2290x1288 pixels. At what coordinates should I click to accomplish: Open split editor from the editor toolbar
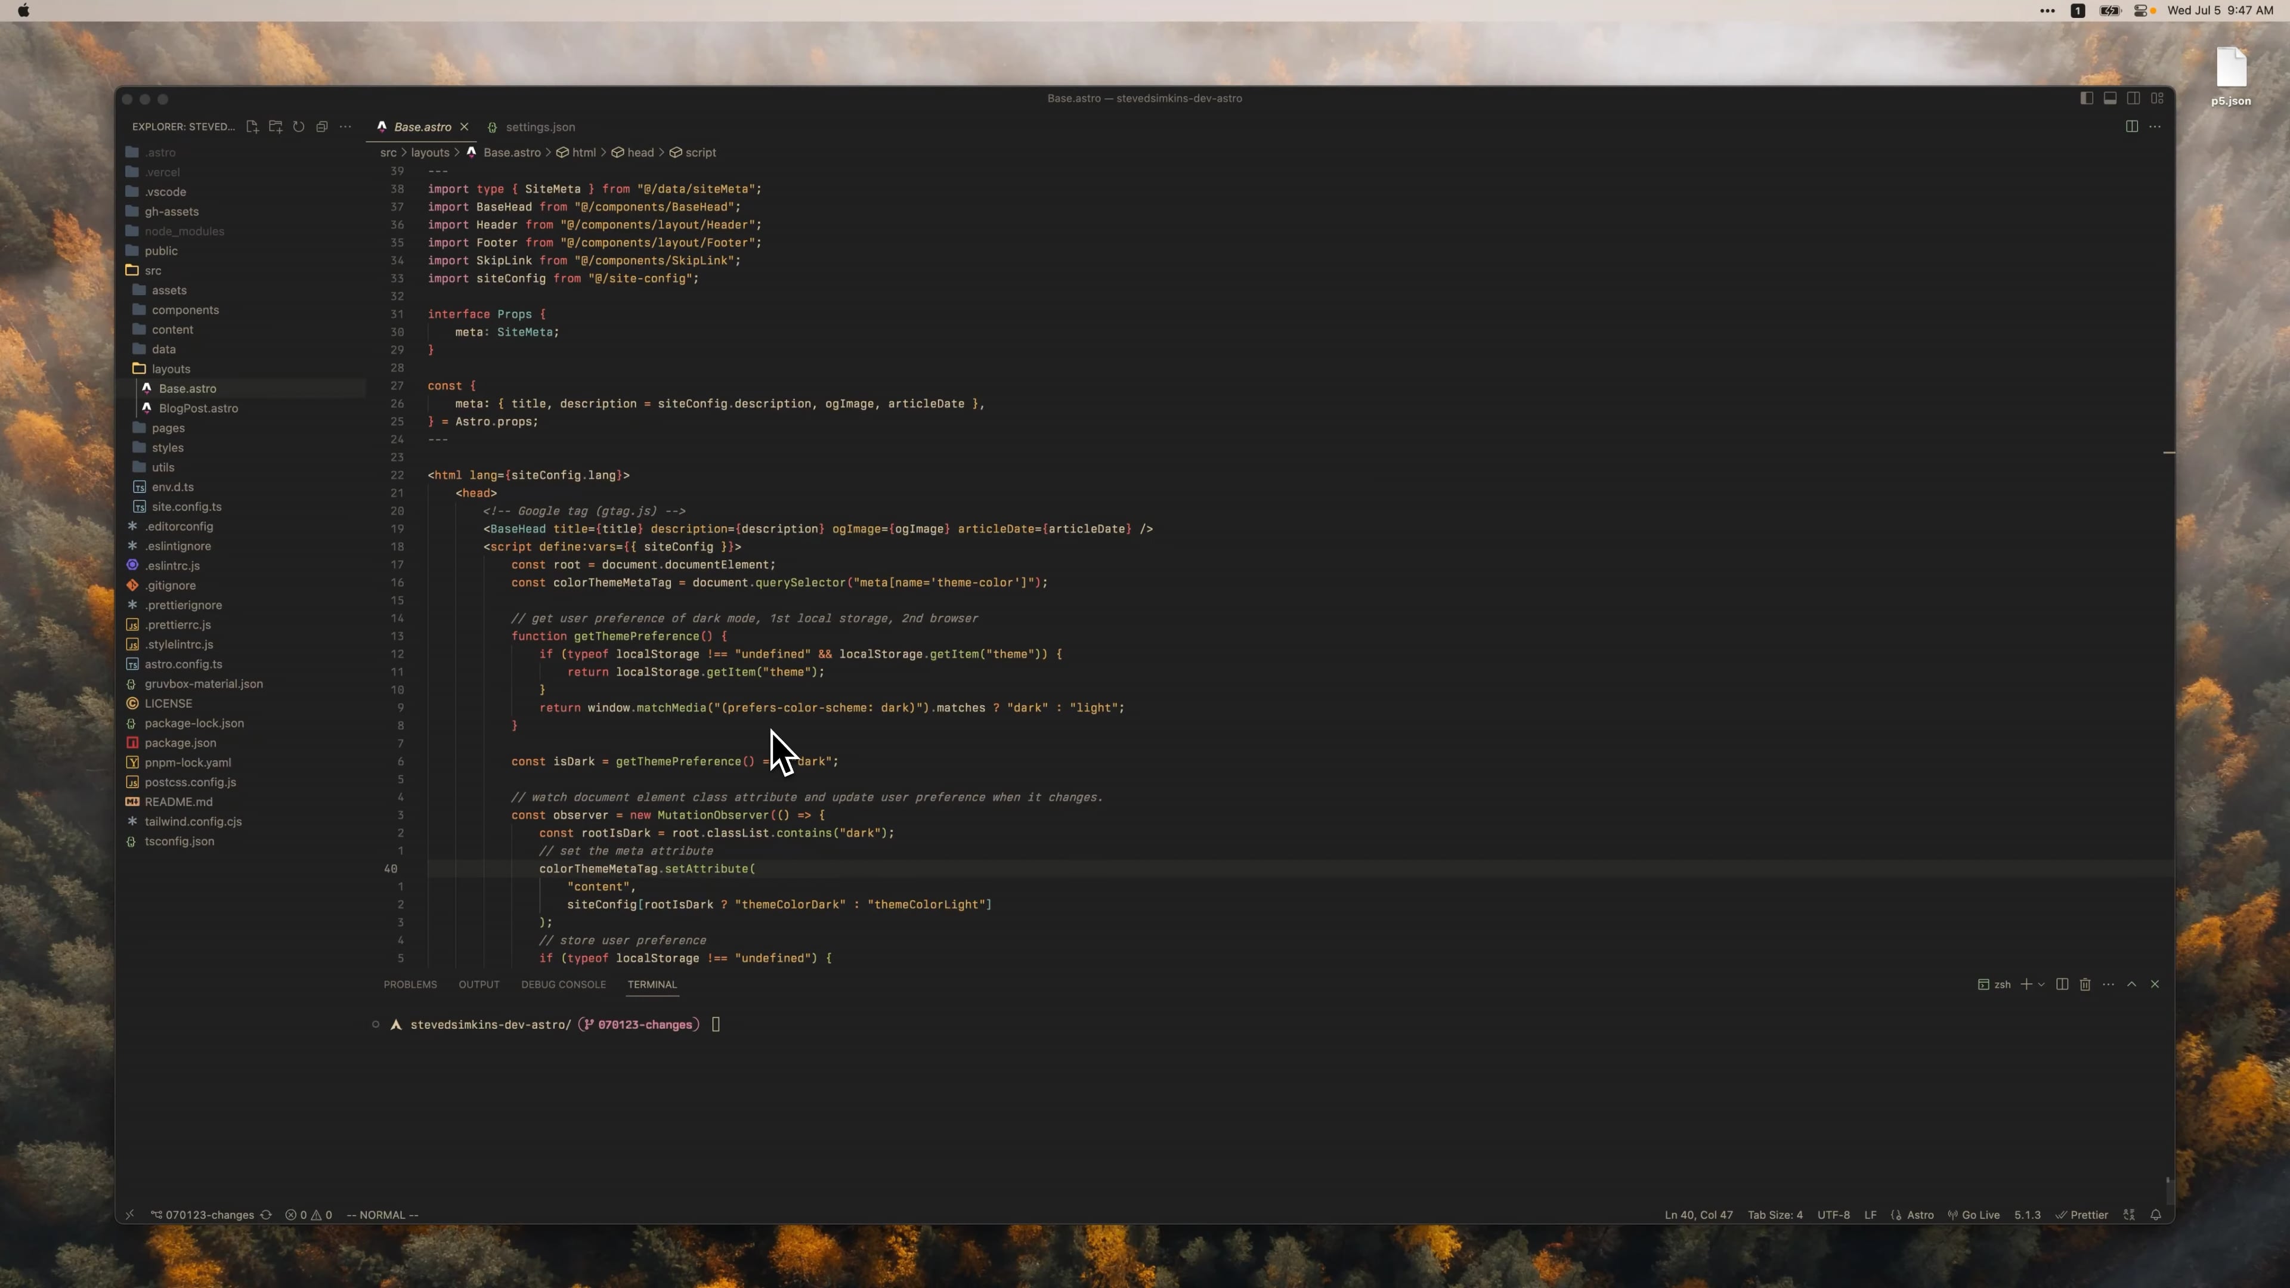[2132, 126]
